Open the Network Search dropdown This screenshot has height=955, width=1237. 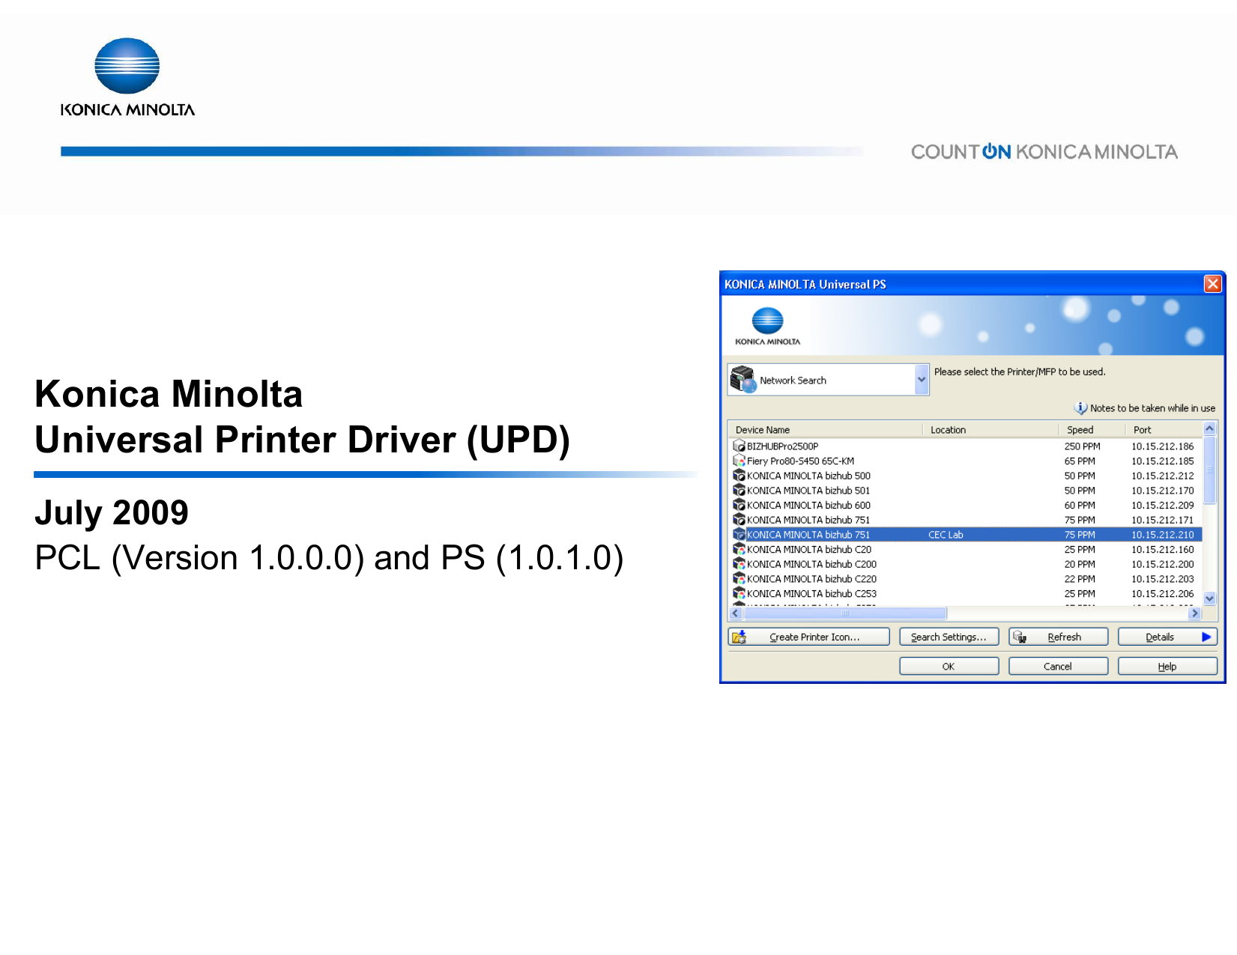click(x=922, y=380)
